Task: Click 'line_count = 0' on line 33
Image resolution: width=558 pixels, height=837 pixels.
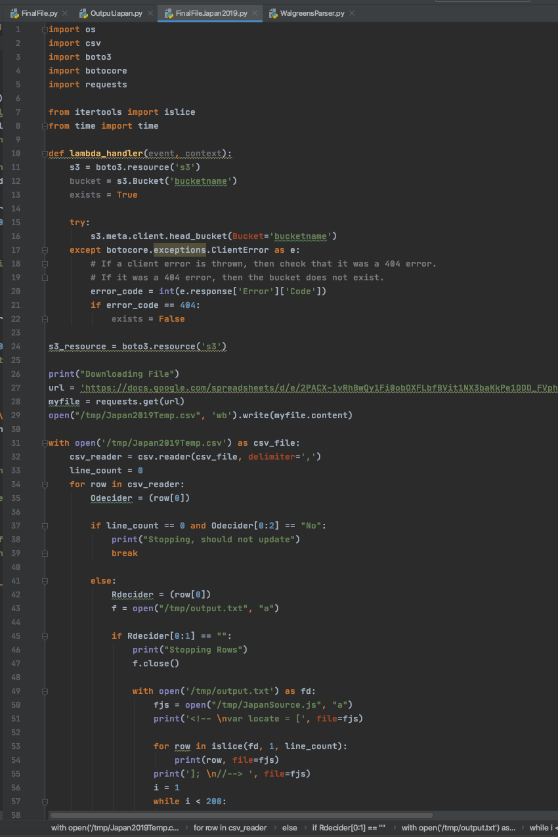Action: [106, 471]
